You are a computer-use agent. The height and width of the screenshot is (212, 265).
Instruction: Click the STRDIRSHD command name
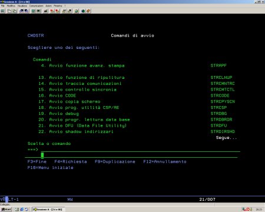(223, 131)
